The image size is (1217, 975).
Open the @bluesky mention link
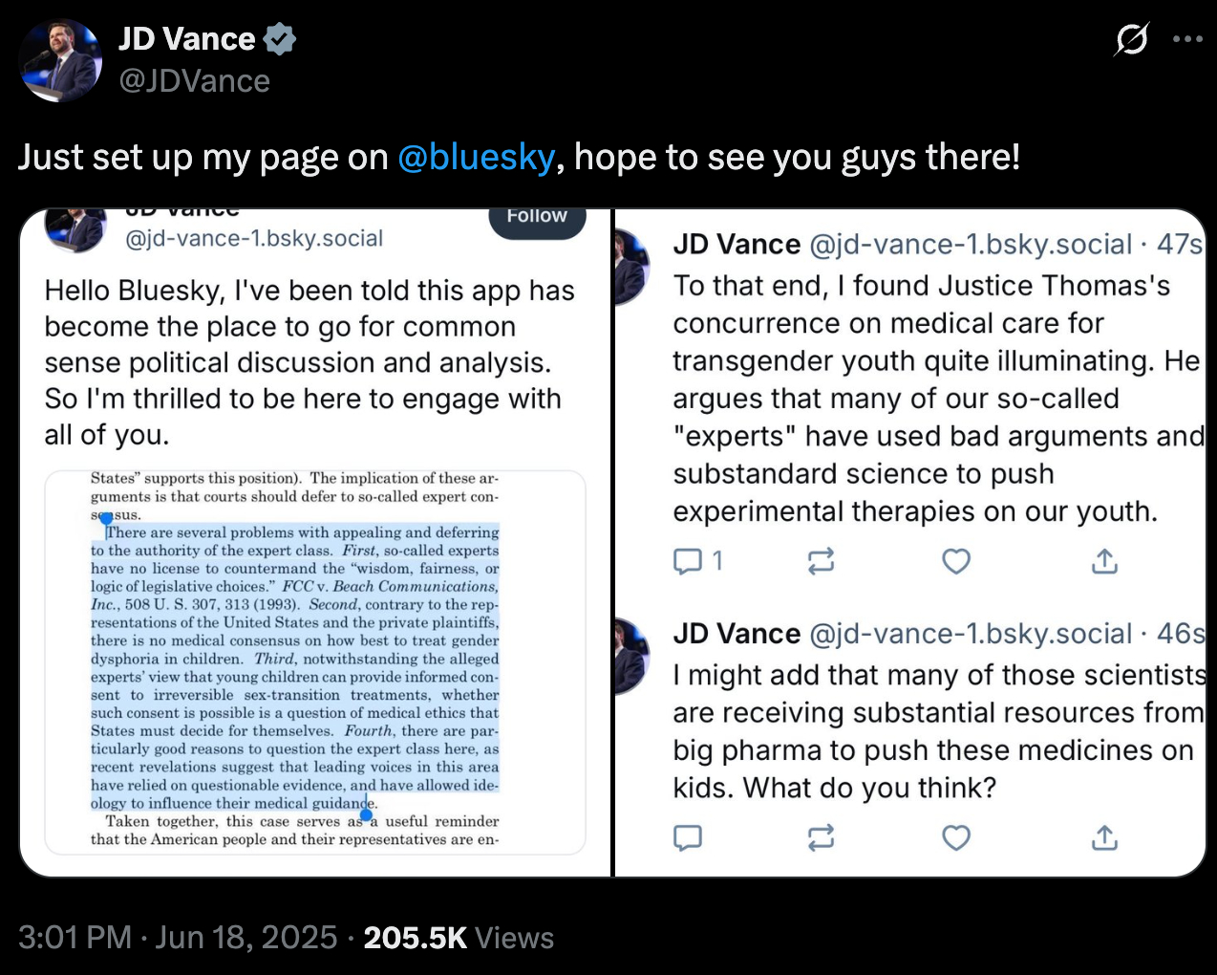[x=476, y=157]
